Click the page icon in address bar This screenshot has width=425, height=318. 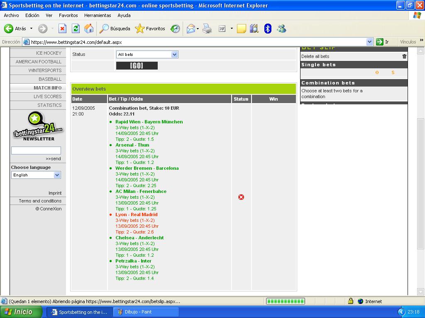pyautogui.click(x=26, y=42)
